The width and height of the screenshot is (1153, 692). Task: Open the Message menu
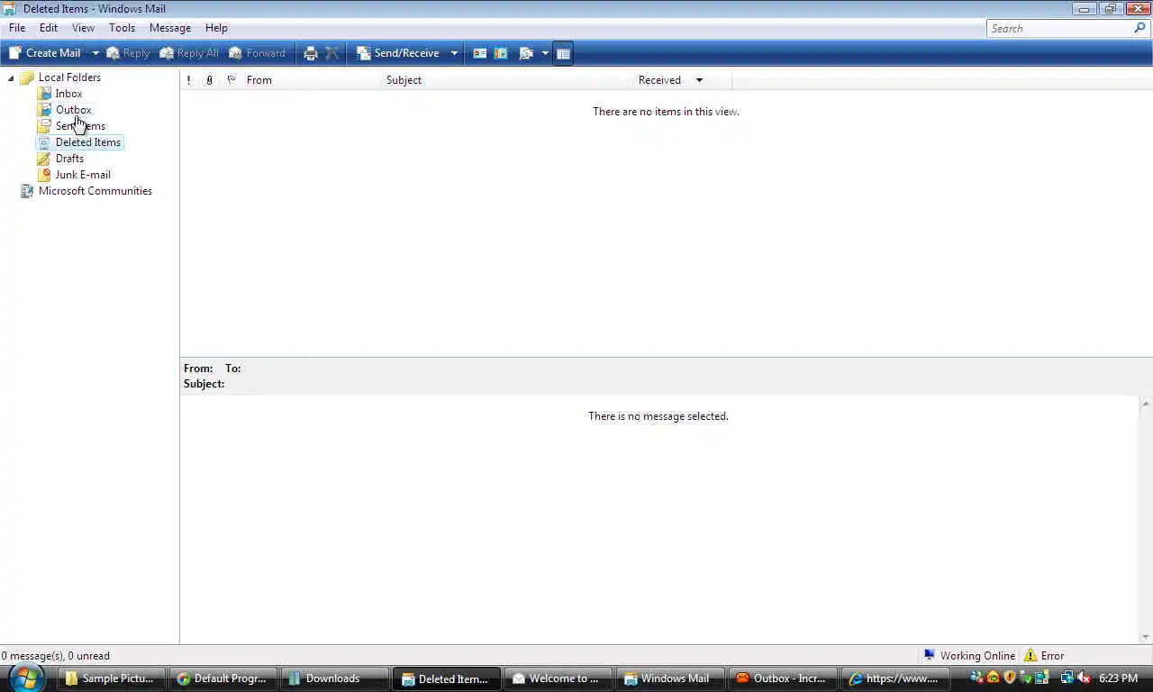pos(170,28)
